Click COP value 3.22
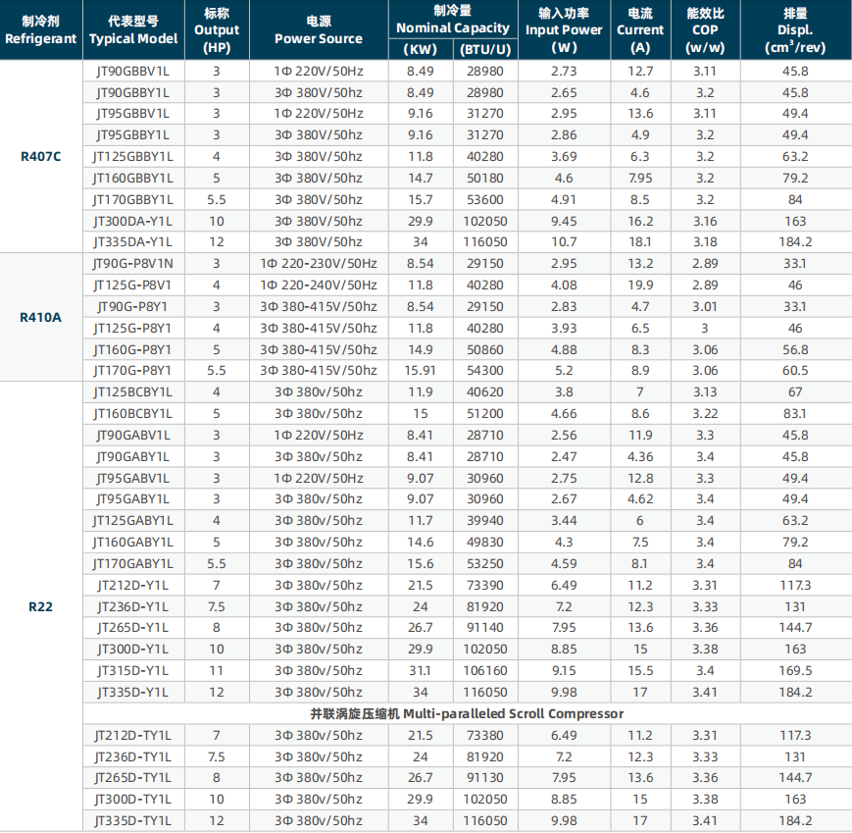852x833 pixels. [705, 414]
